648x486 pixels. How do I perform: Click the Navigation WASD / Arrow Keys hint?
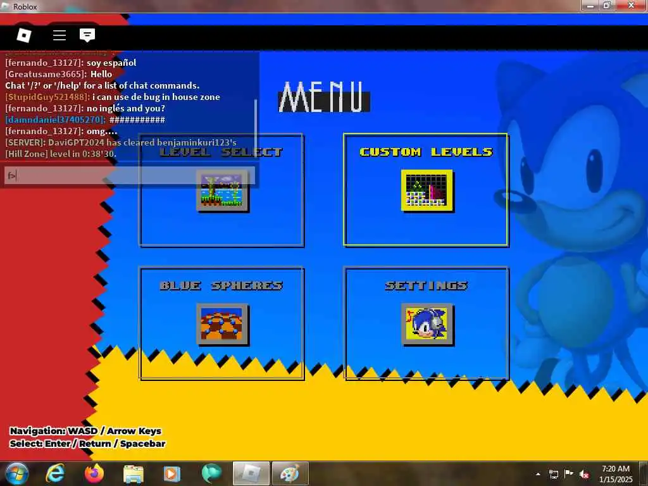coord(85,431)
